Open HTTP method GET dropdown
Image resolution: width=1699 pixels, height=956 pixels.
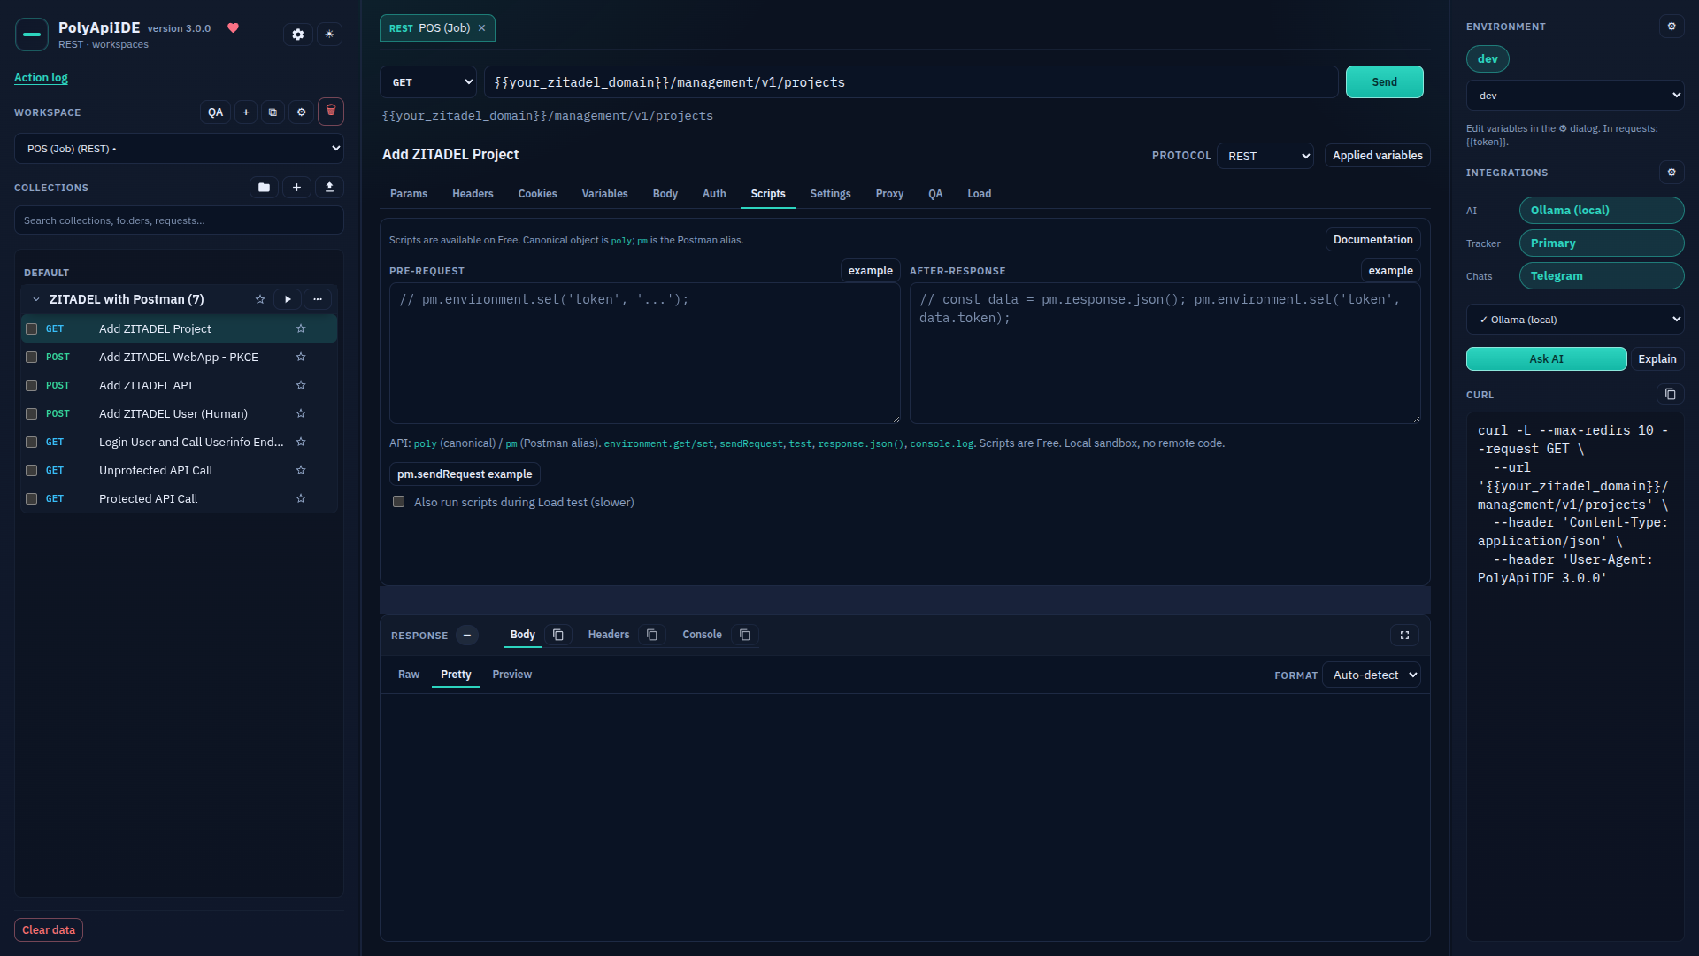(x=428, y=82)
